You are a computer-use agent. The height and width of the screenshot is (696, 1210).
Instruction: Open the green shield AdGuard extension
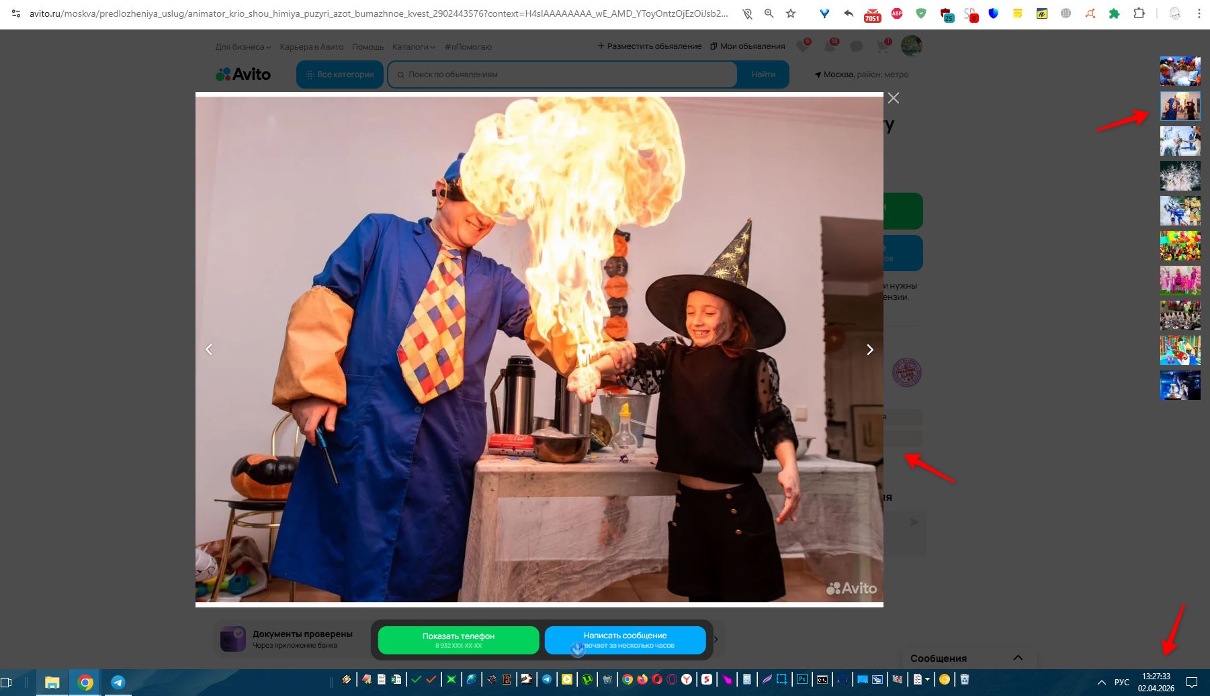pos(921,13)
